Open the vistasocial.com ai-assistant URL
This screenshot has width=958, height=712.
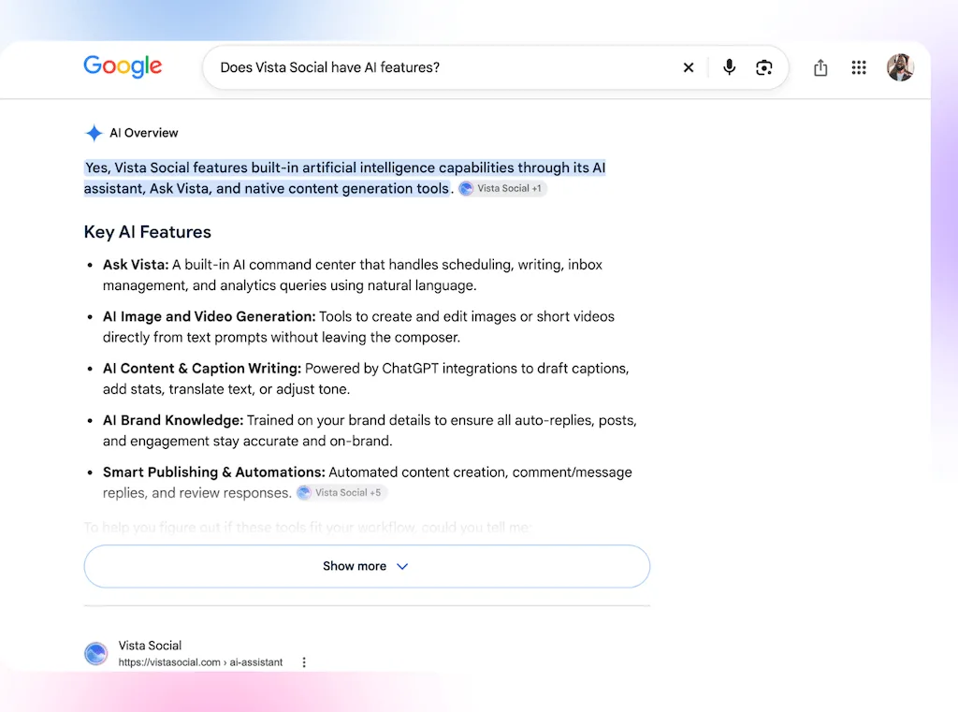200,661
